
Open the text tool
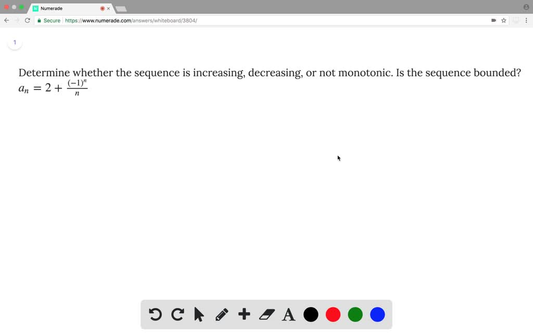click(x=288, y=314)
